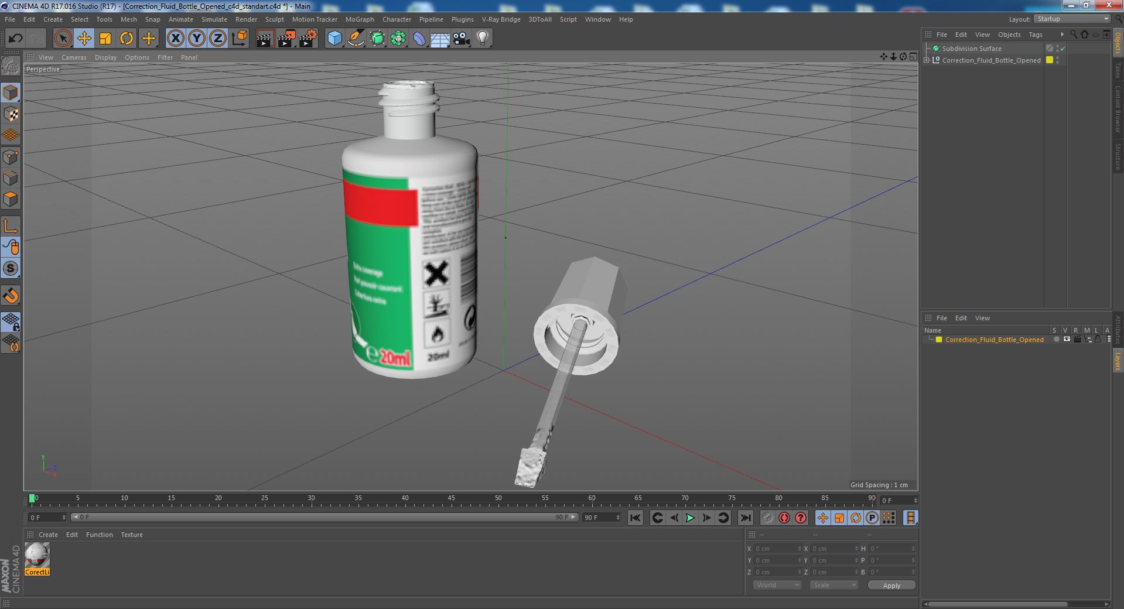Open the V-Ray Bridge menu
This screenshot has height=609, width=1124.
[x=501, y=19]
